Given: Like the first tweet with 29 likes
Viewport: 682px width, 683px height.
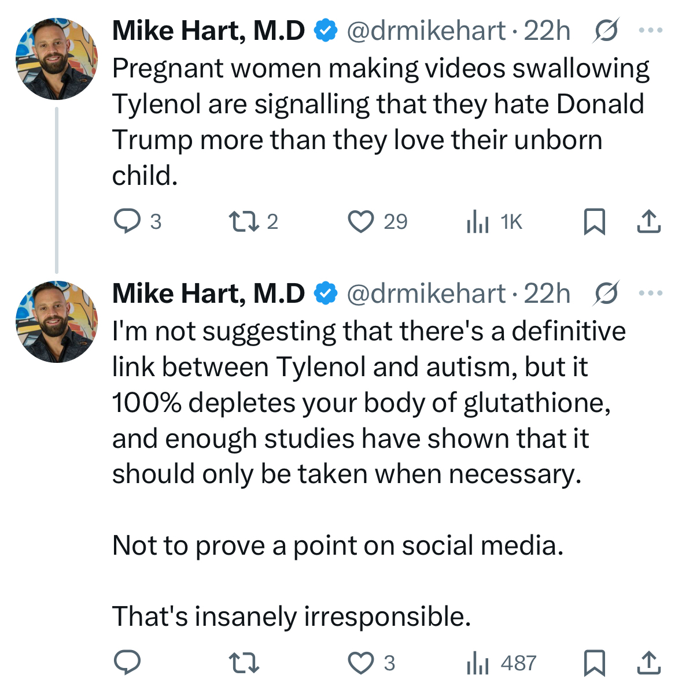Looking at the screenshot, I should coord(361,221).
